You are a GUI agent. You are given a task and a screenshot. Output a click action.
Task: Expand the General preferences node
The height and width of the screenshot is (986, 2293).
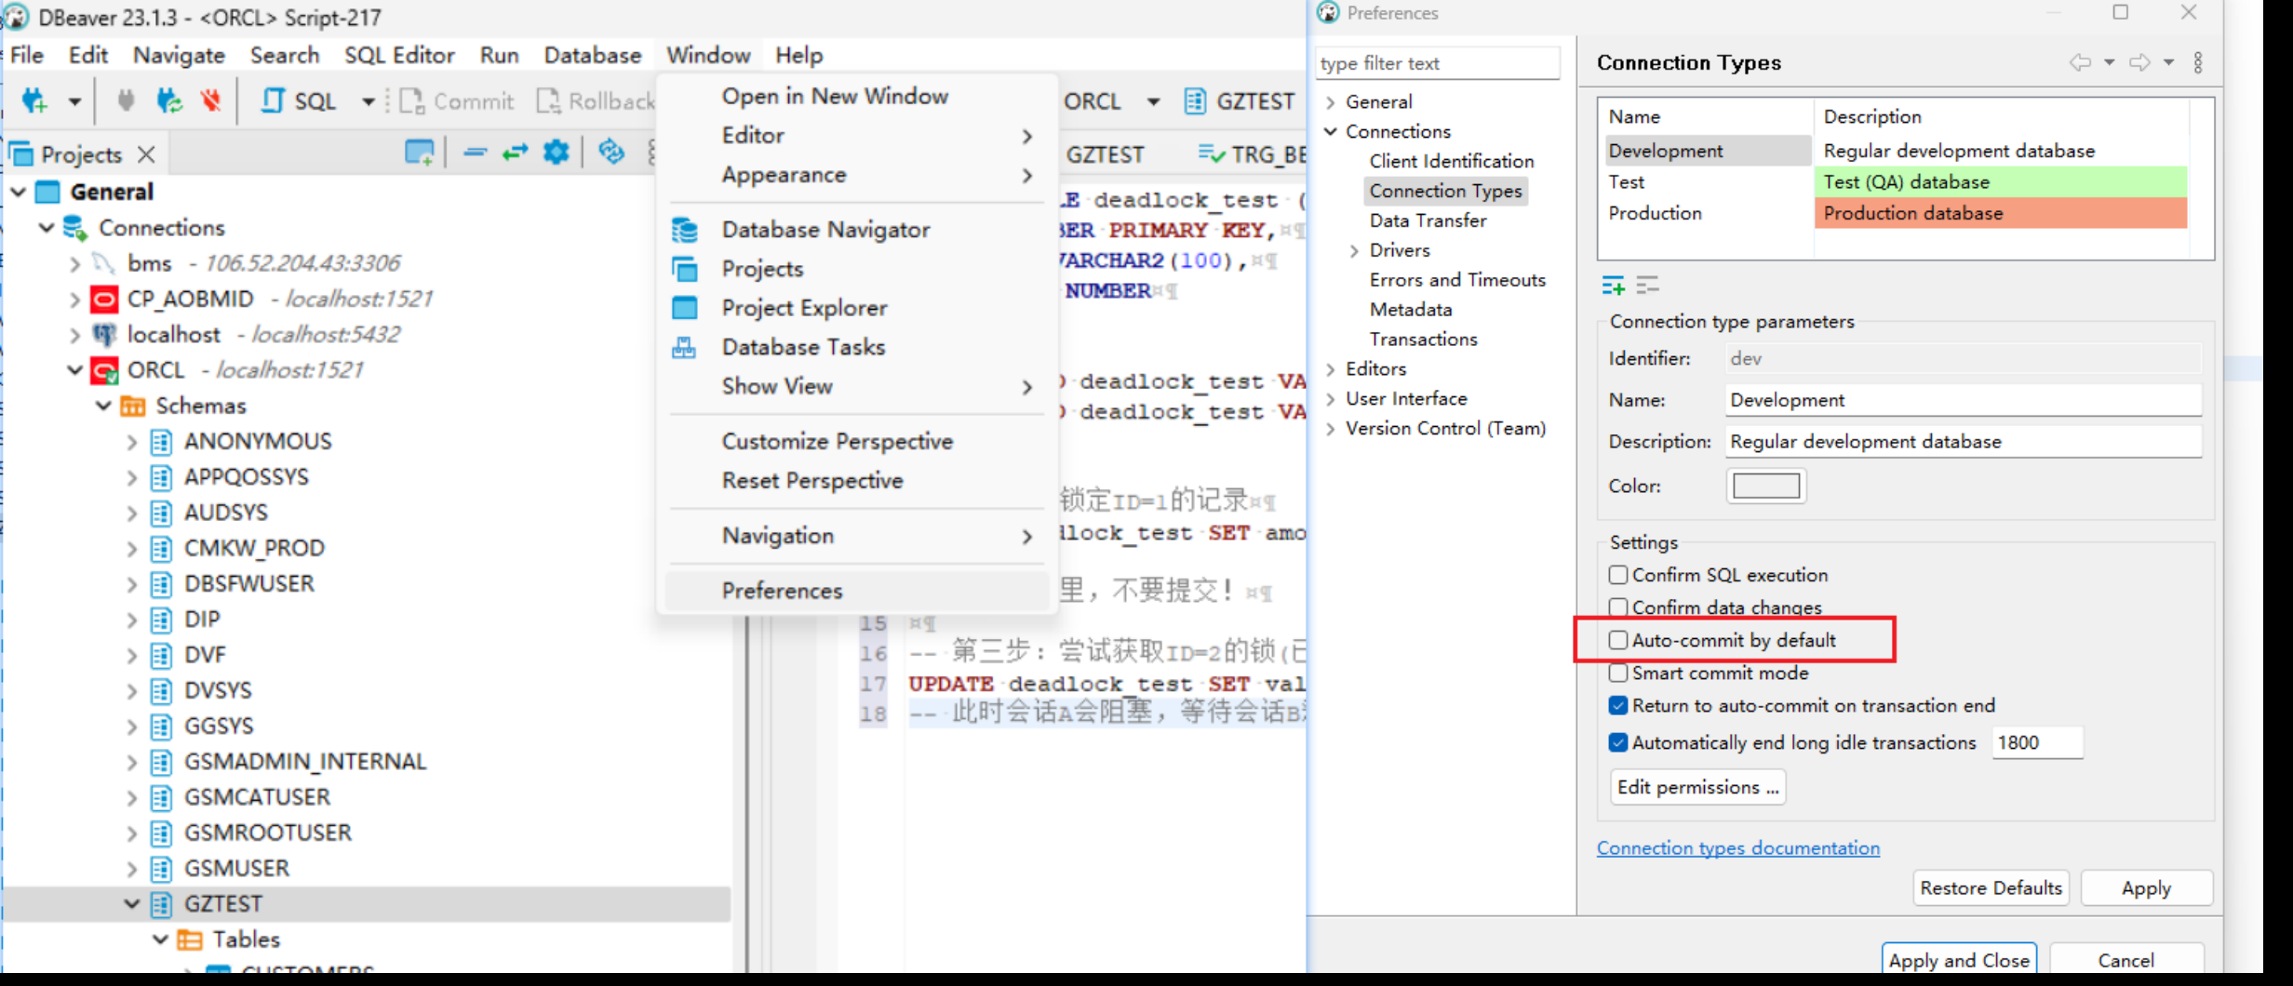tap(1331, 101)
